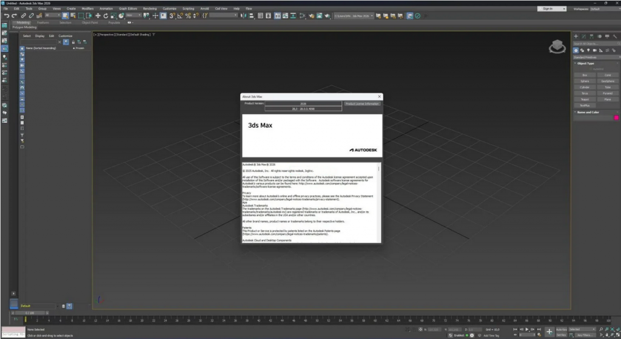Open the Reference Coordinate System 'View' dropdown
The image size is (621, 339).
click(x=133, y=15)
